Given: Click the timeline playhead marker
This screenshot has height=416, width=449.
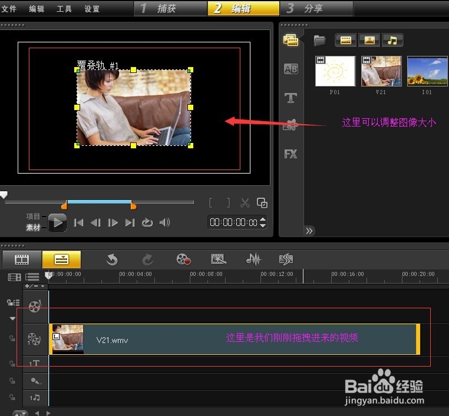Looking at the screenshot, I should pyautogui.click(x=49, y=275).
